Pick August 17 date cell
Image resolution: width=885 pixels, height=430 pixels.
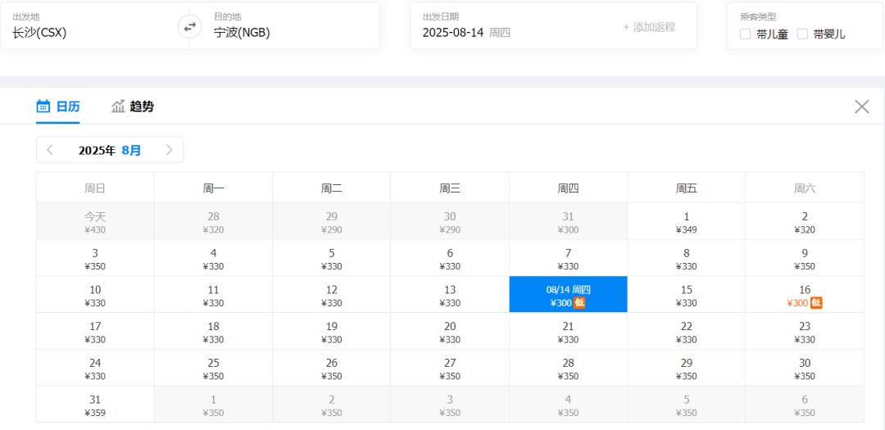pyautogui.click(x=95, y=331)
